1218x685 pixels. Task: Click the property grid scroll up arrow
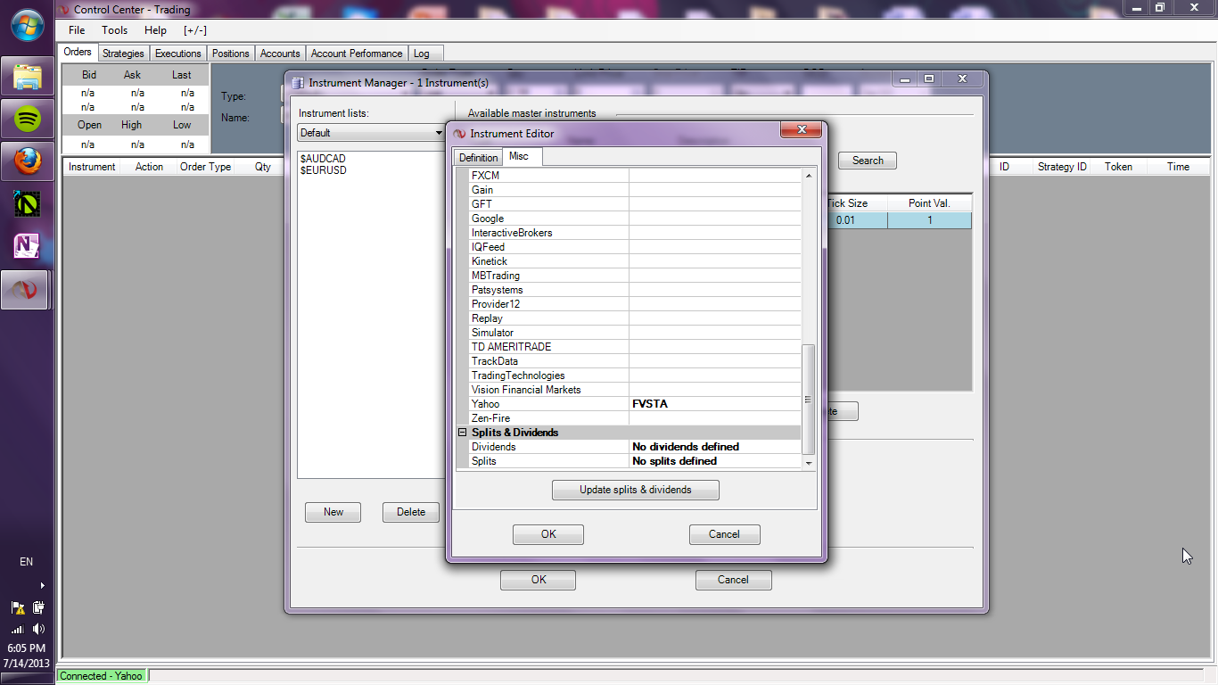coord(809,176)
